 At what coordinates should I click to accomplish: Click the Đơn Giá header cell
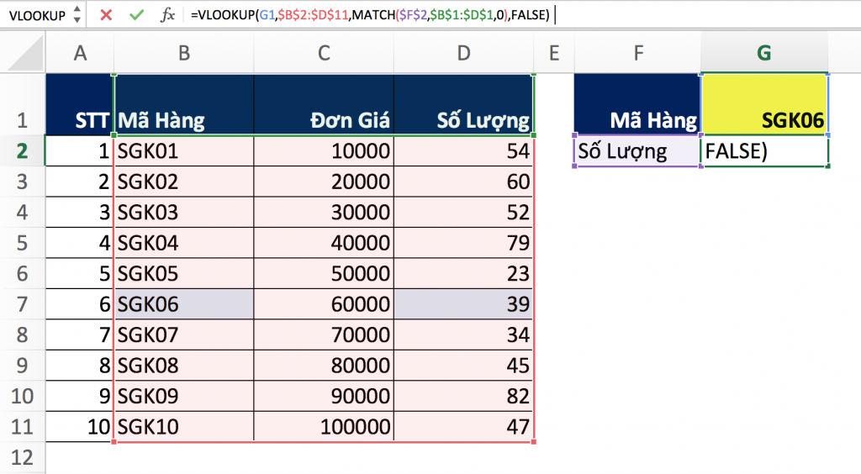pyautogui.click(x=324, y=105)
